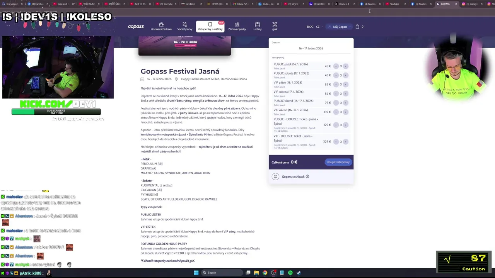This screenshot has width=495, height=278.
Task: Click the Gopass logo
Action: click(x=136, y=27)
